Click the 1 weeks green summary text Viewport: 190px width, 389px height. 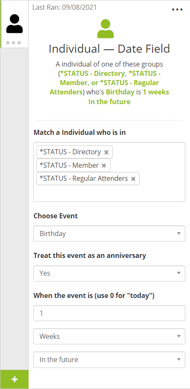pos(156,92)
